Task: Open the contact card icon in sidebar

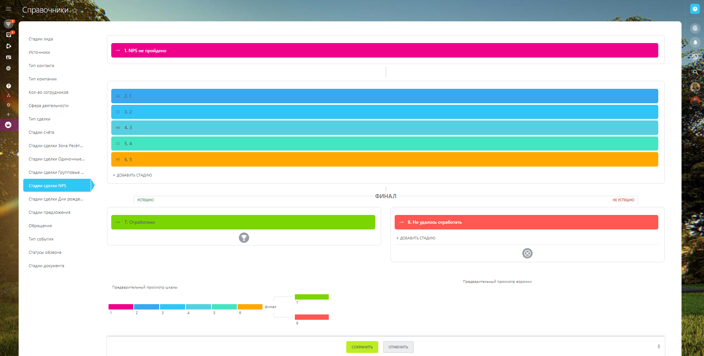Action: 8,57
